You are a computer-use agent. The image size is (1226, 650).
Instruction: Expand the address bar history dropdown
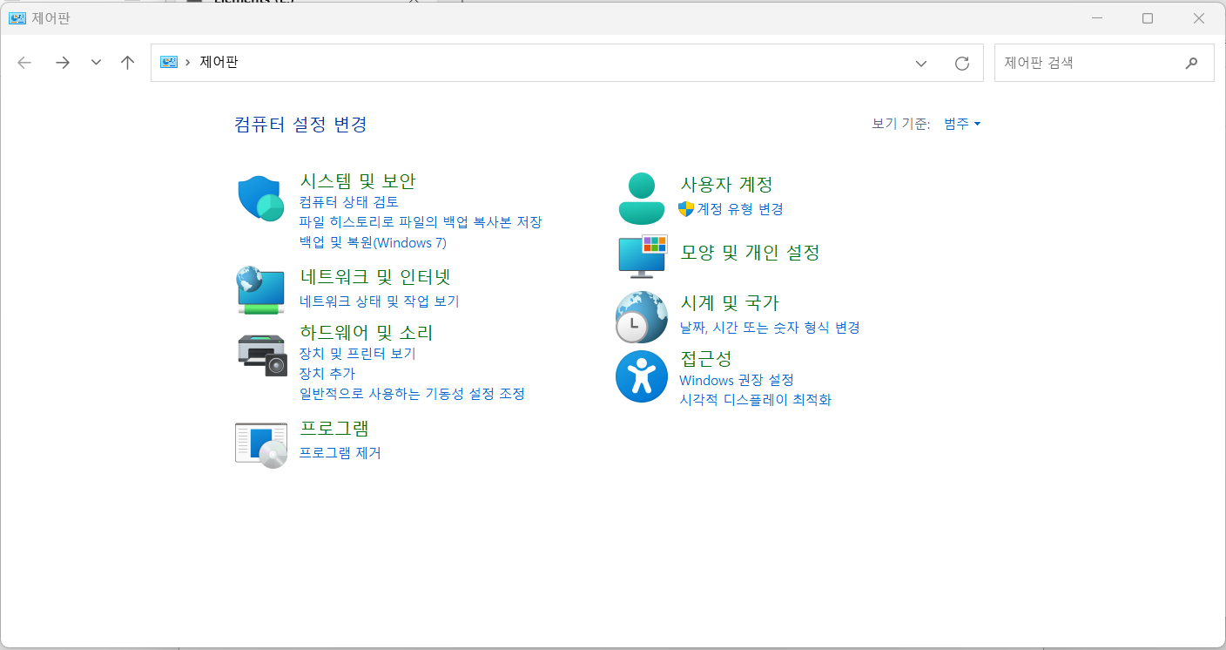921,63
